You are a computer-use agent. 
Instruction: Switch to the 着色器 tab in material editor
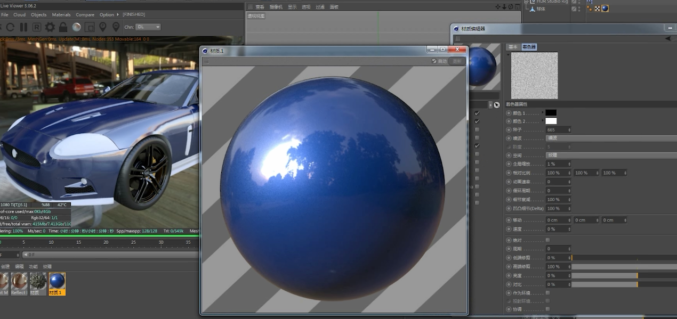(529, 47)
